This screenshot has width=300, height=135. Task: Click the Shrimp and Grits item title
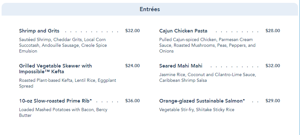39,31
